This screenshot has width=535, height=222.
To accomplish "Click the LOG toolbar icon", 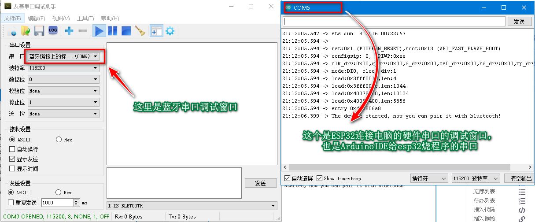I will coord(53,30).
